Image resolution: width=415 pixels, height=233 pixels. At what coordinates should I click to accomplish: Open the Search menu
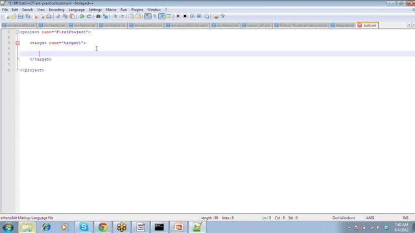click(x=27, y=10)
